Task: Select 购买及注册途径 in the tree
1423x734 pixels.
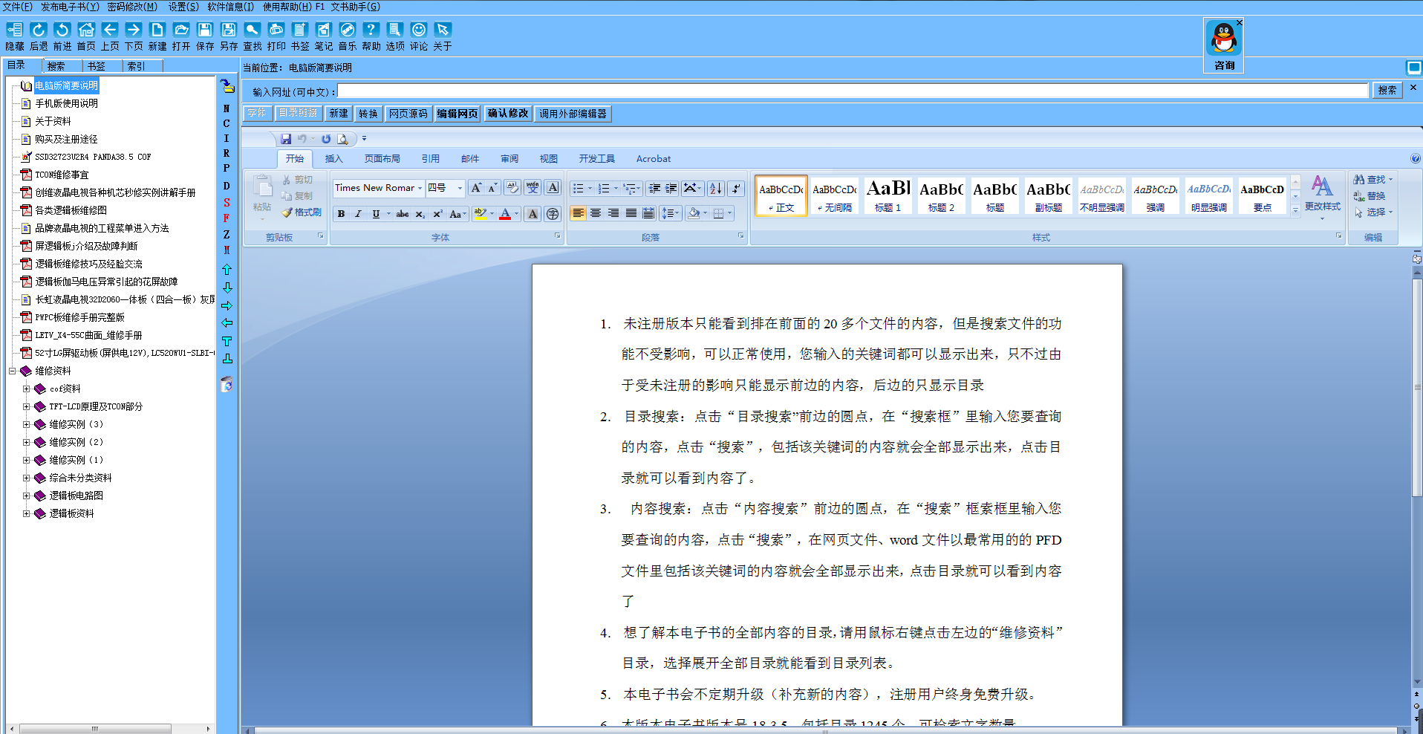Action: pyautogui.click(x=66, y=139)
